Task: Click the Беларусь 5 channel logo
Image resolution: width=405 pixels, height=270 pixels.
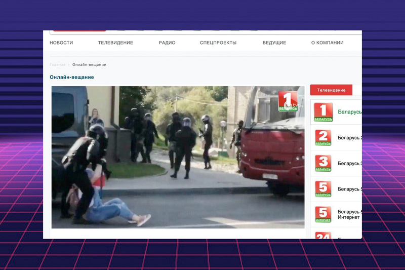Action: pyautogui.click(x=323, y=189)
